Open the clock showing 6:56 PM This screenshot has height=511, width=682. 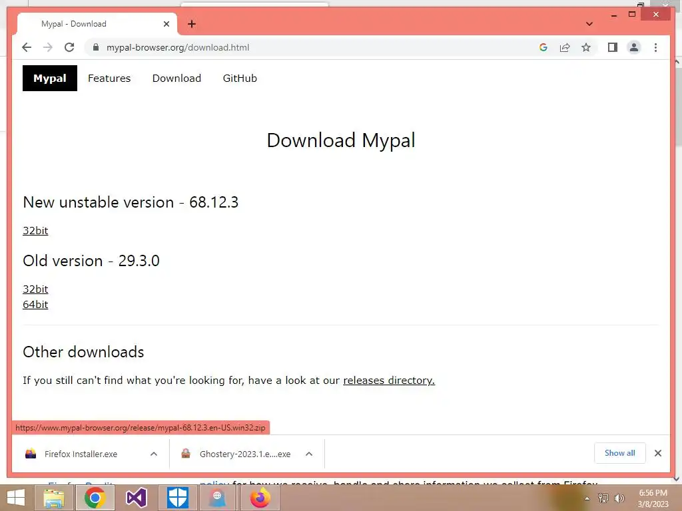coord(653,498)
